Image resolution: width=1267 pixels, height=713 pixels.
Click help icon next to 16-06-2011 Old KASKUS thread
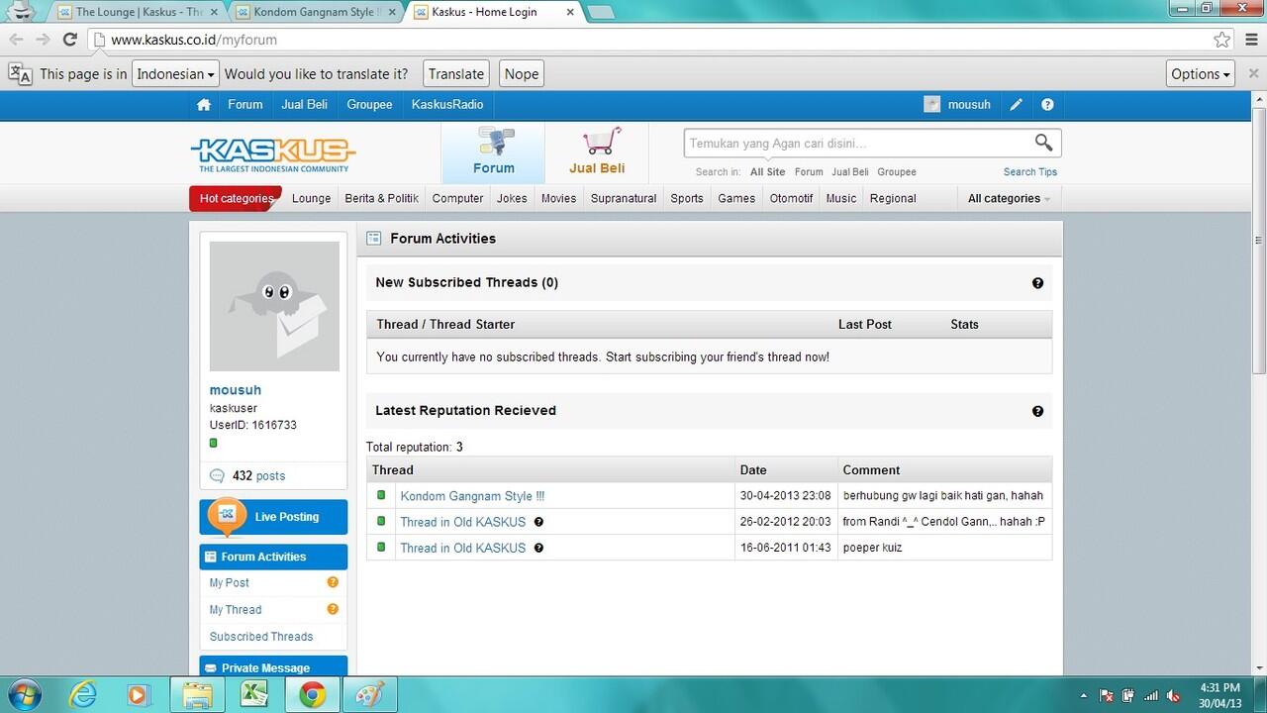pos(538,548)
